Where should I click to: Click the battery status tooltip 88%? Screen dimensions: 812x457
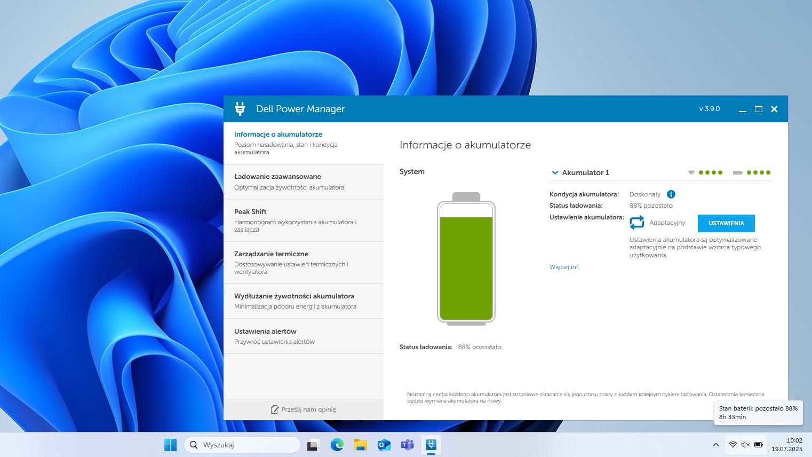pyautogui.click(x=758, y=413)
